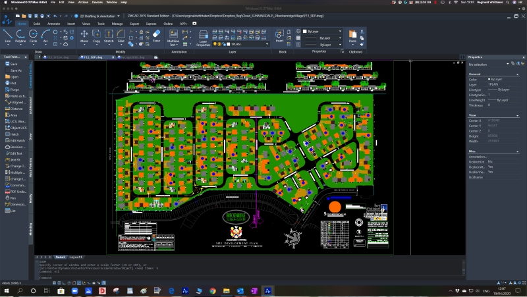527x297 pixels.
Task: Select the Line tool in the ribbon
Action: coord(8,35)
